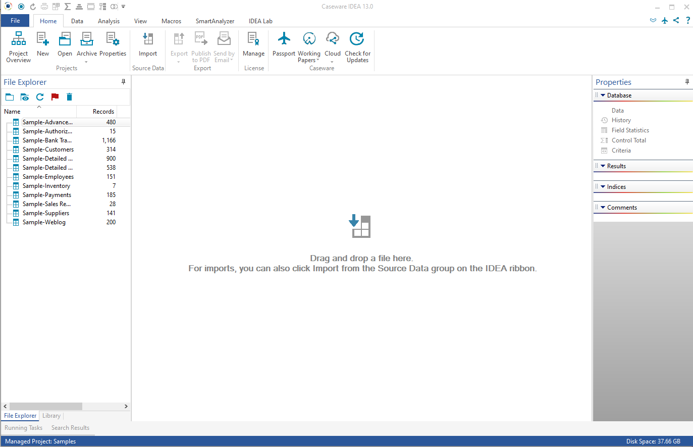The image size is (693, 447).
Task: Refresh the File Explorer list
Action: pos(40,97)
